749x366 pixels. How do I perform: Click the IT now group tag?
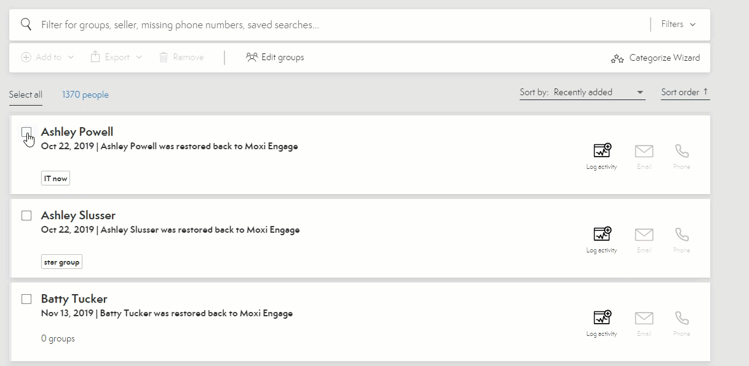coord(55,177)
